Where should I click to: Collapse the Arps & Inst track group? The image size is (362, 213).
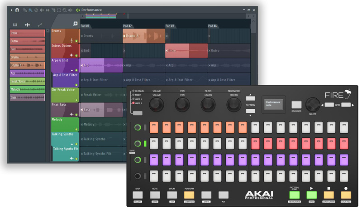point(72,70)
